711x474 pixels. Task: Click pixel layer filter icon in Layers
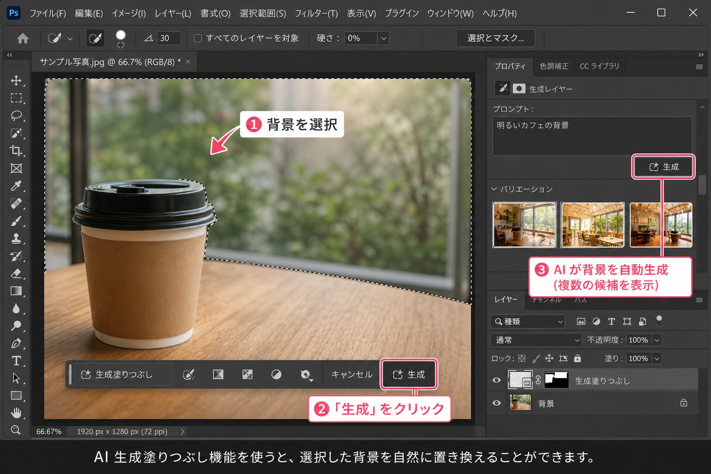coord(581,321)
